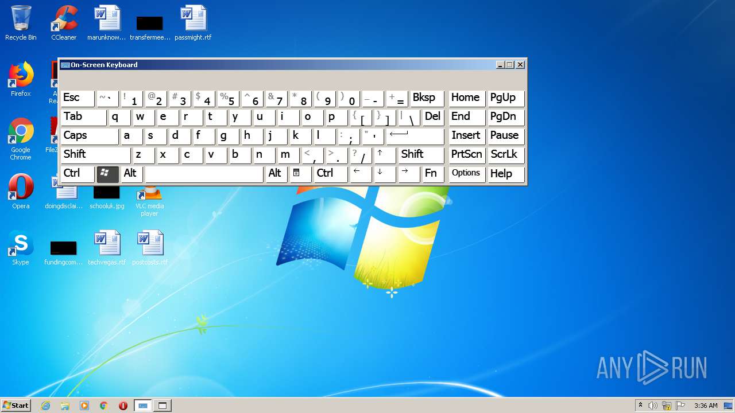Image resolution: width=735 pixels, height=413 pixels.
Task: Select the postcosts.rtf desktop file
Action: (150, 248)
